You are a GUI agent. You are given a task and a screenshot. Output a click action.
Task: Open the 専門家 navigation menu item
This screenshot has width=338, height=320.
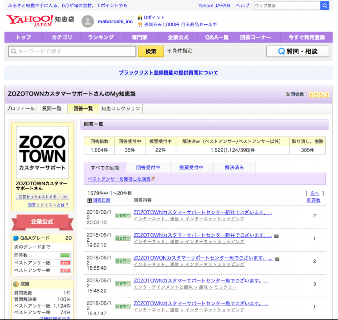click(x=140, y=37)
